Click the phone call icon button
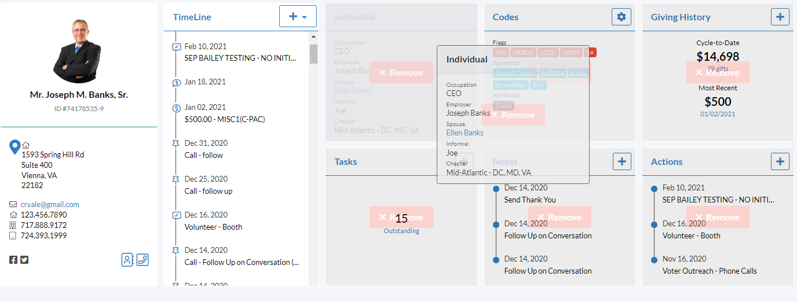797x302 pixels. coord(142,259)
